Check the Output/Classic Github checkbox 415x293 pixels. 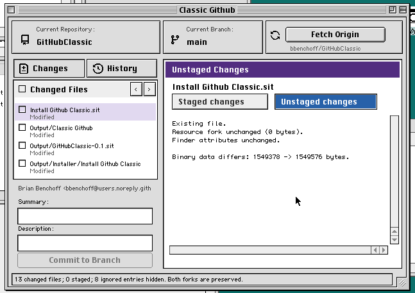[22, 128]
